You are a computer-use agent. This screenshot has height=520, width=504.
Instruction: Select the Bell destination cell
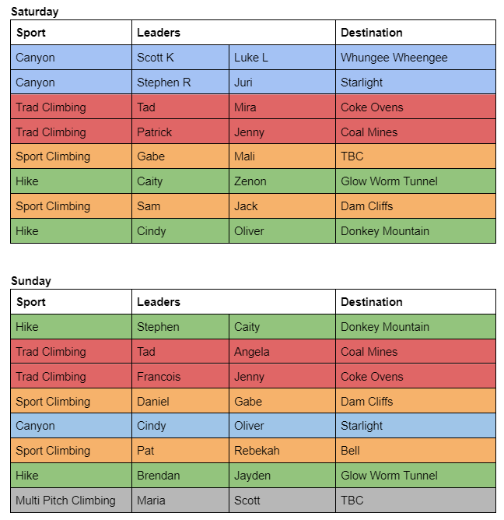[x=415, y=451]
